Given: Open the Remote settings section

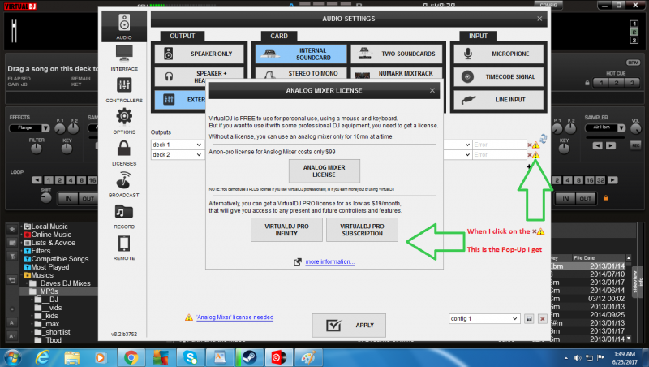Looking at the screenshot, I should [124, 248].
